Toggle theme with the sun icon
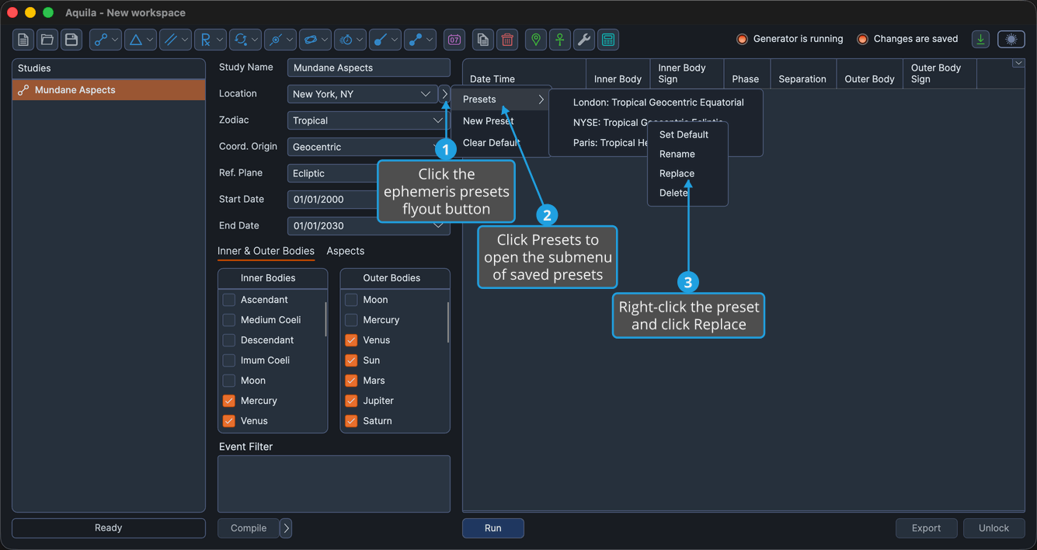 [x=1011, y=40]
